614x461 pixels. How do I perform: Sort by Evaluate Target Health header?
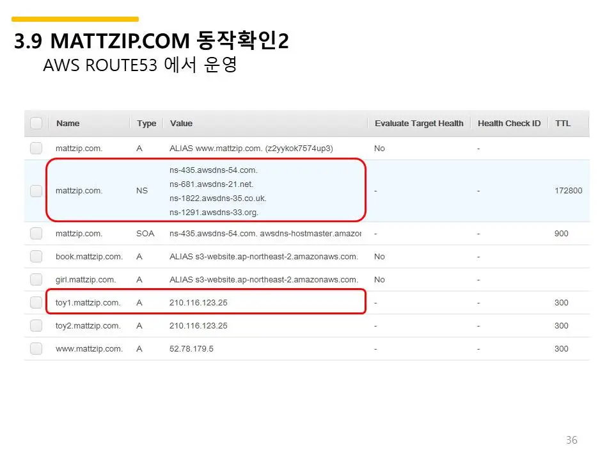418,123
